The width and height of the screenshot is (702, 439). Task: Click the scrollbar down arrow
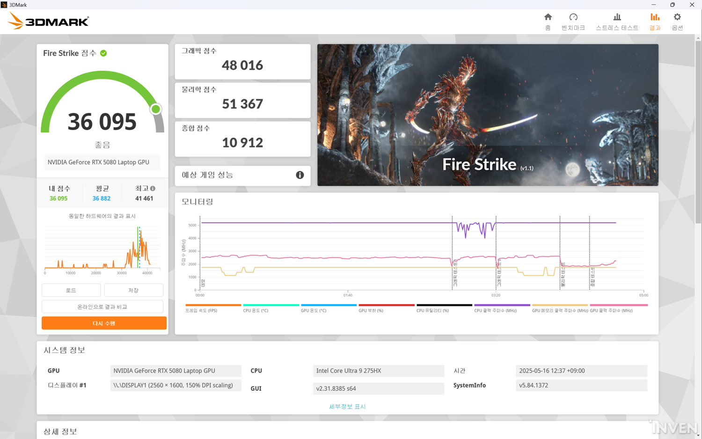coord(698,435)
